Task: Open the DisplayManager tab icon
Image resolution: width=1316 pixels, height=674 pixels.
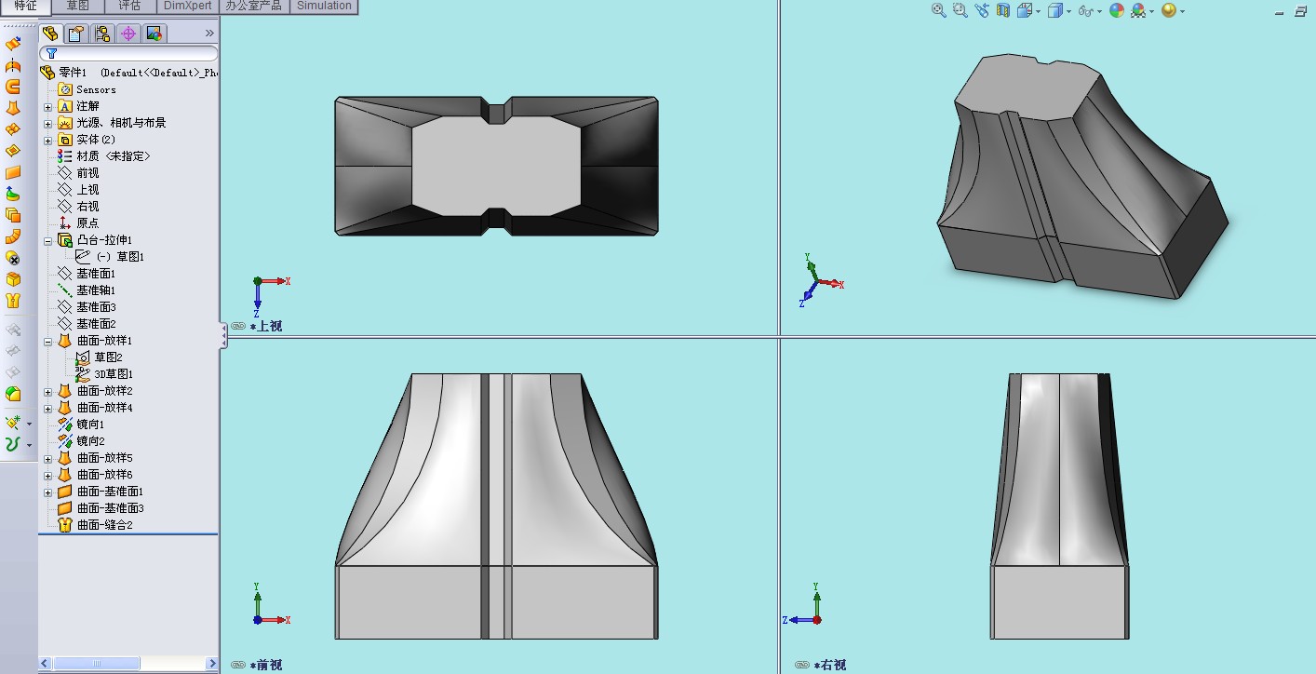Action: pos(154,34)
